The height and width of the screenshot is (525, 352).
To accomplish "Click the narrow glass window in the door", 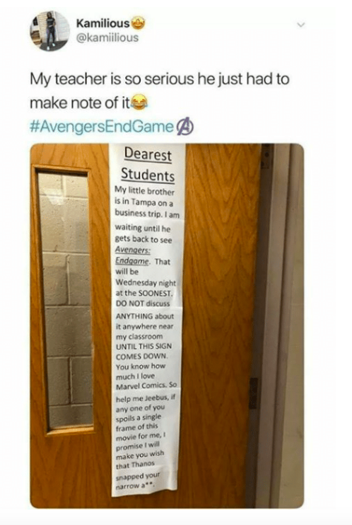I will point(66,300).
